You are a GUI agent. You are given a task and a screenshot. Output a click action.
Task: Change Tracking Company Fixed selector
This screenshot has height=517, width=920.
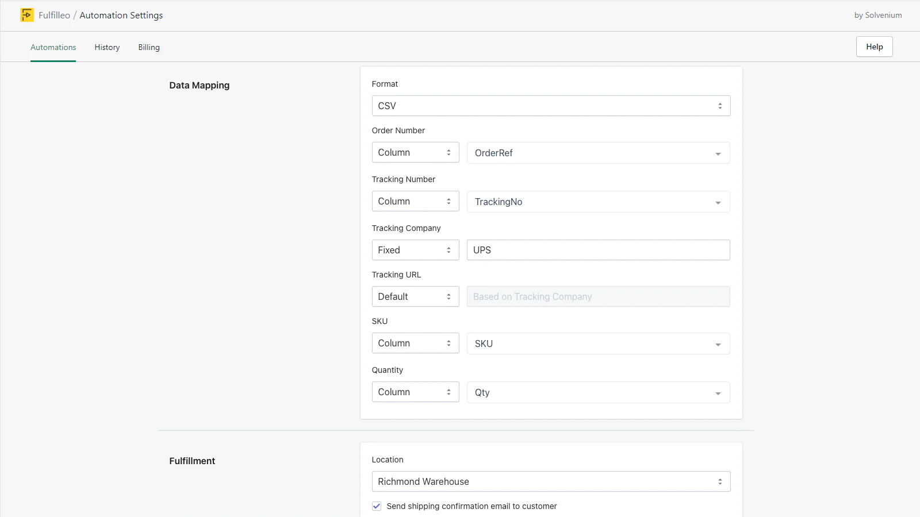coord(415,250)
